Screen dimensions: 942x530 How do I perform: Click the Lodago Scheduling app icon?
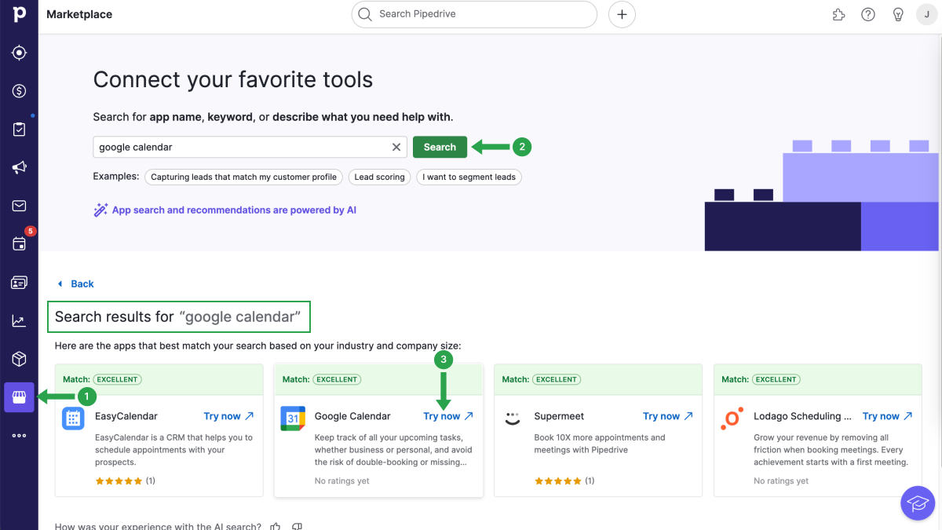732,419
